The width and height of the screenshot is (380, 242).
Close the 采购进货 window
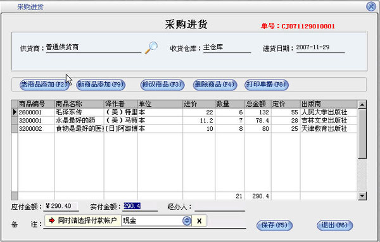pos(370,6)
